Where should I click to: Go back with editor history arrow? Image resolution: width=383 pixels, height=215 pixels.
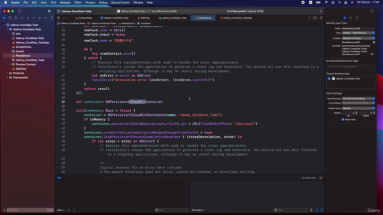pyautogui.click(x=64, y=18)
